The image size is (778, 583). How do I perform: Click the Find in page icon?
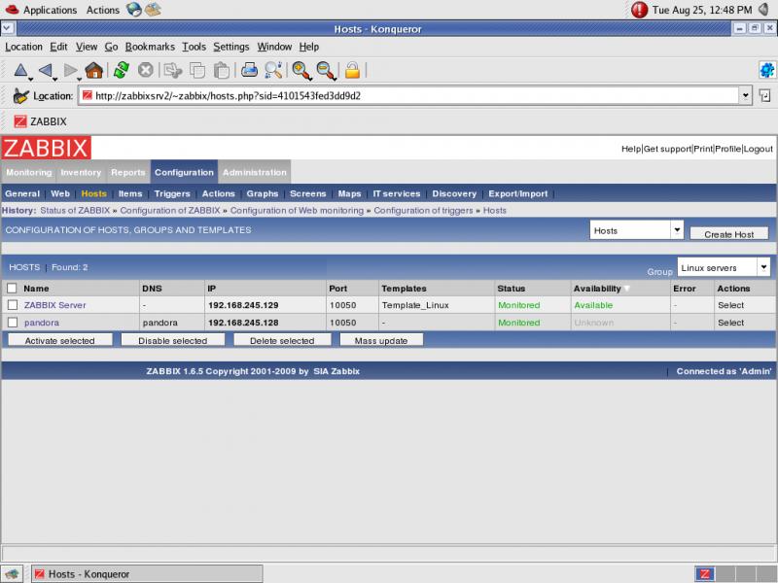[x=274, y=70]
